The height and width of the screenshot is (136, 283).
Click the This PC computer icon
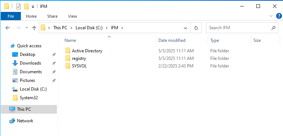pos(12,109)
